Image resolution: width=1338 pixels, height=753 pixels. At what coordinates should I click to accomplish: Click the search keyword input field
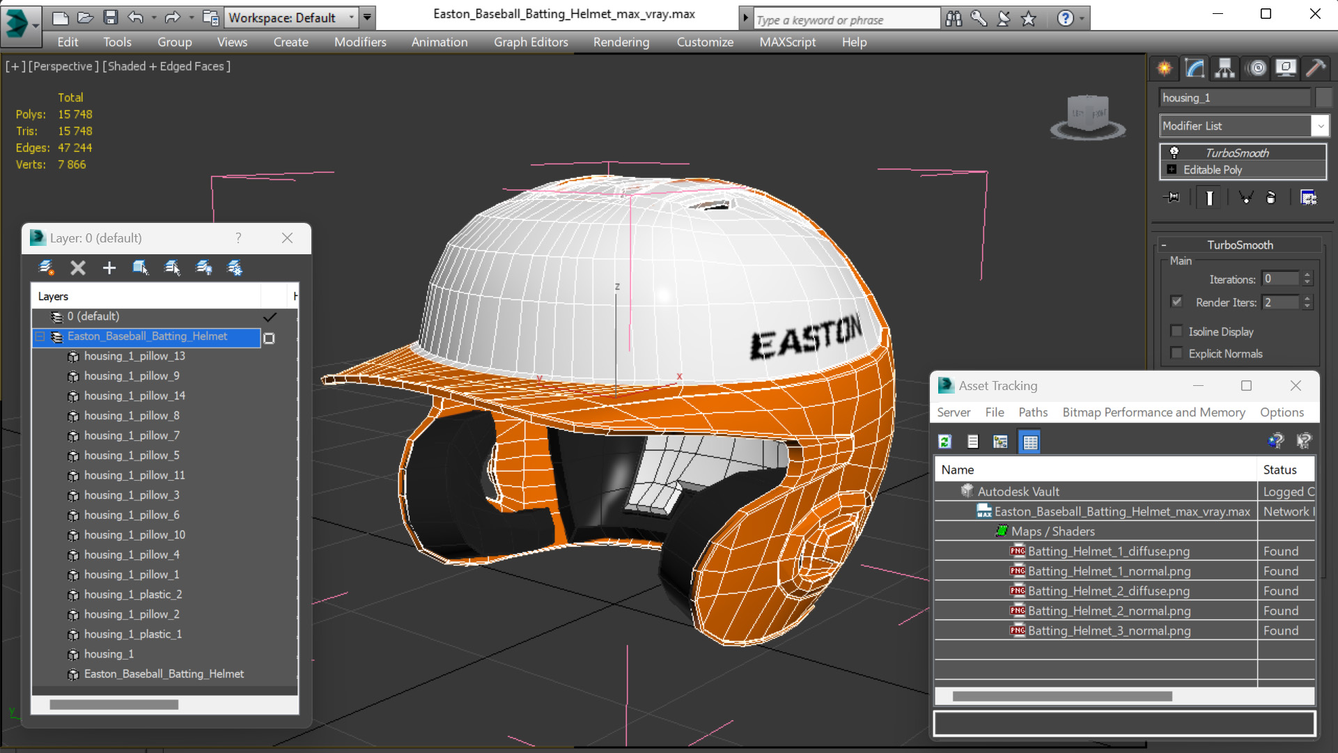[x=846, y=20]
